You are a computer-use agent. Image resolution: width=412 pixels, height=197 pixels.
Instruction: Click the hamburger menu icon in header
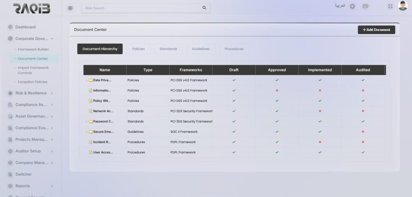[x=70, y=8]
